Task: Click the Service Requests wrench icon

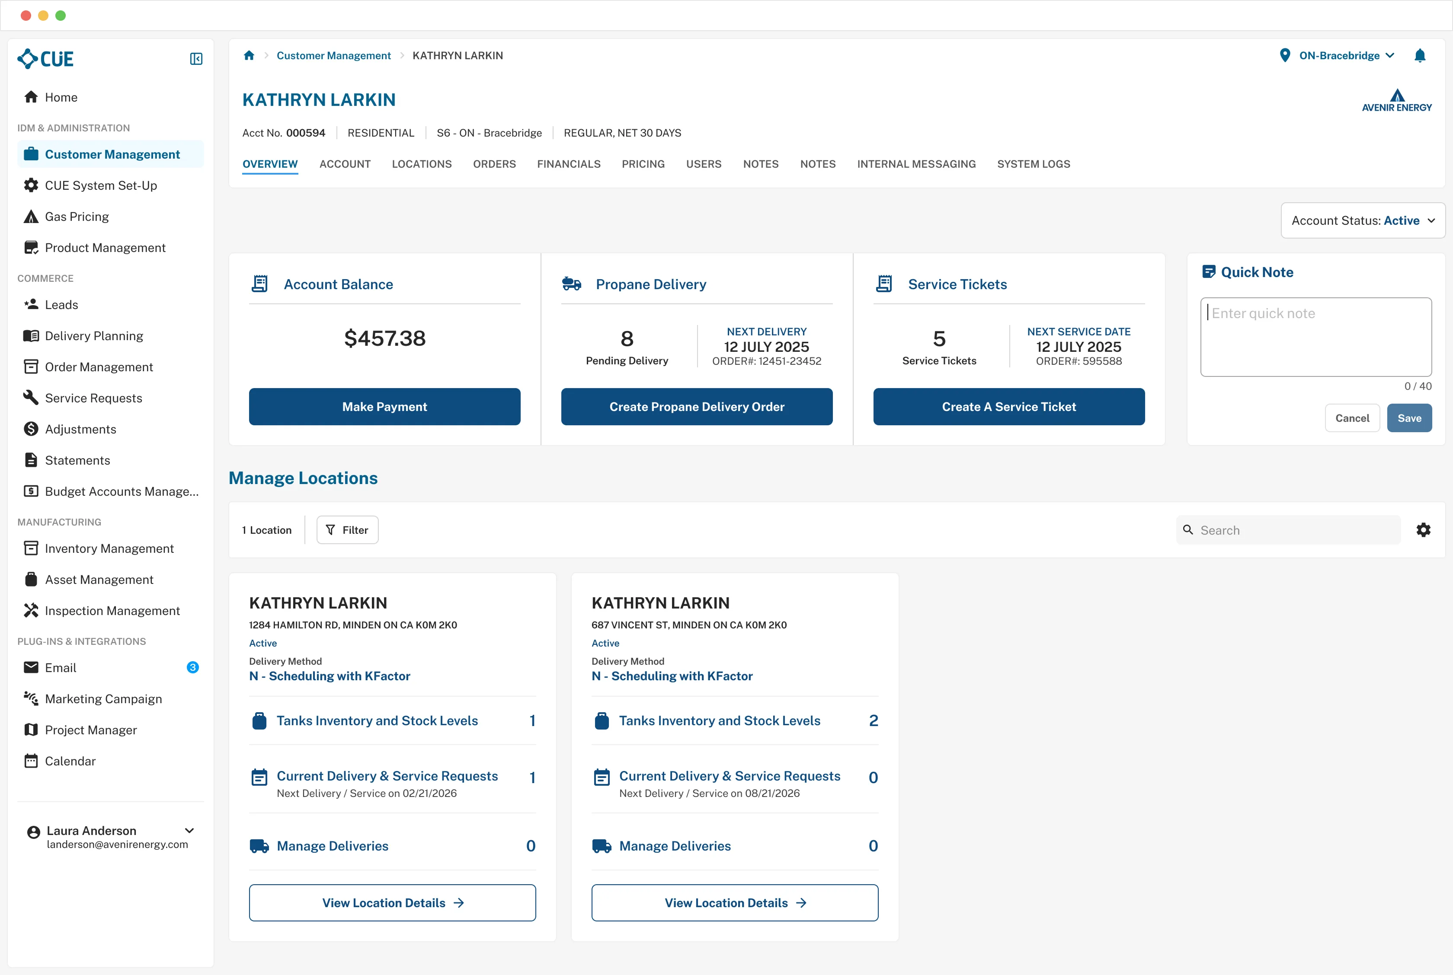Action: pyautogui.click(x=31, y=398)
